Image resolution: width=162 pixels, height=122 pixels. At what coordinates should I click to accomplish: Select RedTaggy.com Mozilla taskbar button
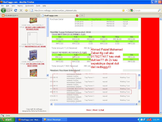[x=29, y=120]
